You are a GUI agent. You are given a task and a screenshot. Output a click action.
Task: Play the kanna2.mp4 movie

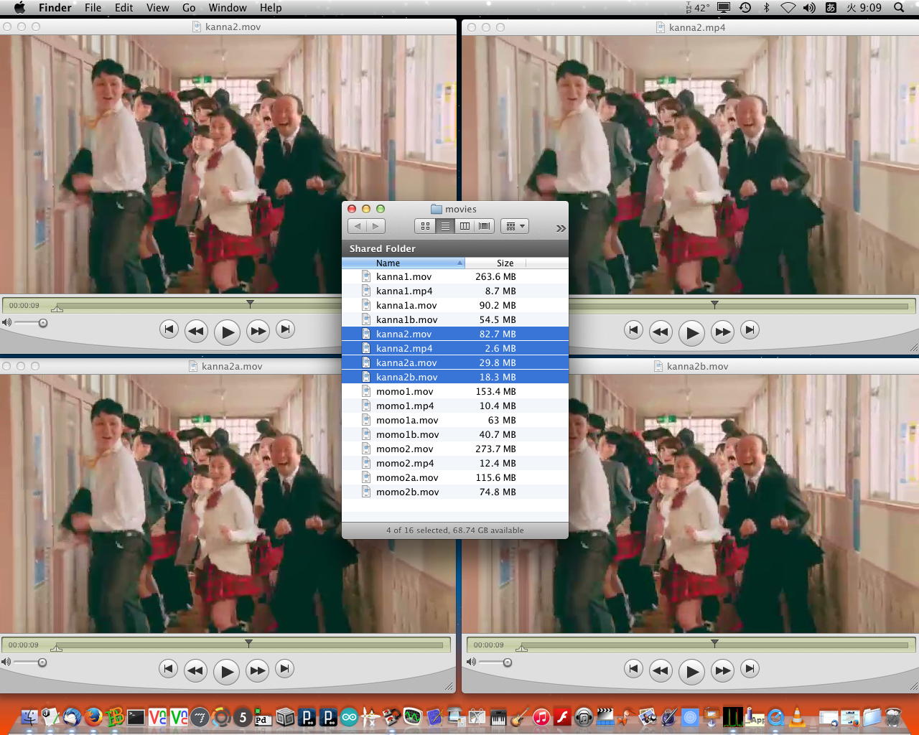click(x=691, y=332)
